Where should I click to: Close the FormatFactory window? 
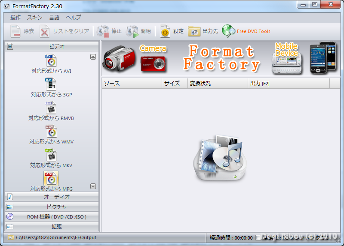(x=331, y=4)
